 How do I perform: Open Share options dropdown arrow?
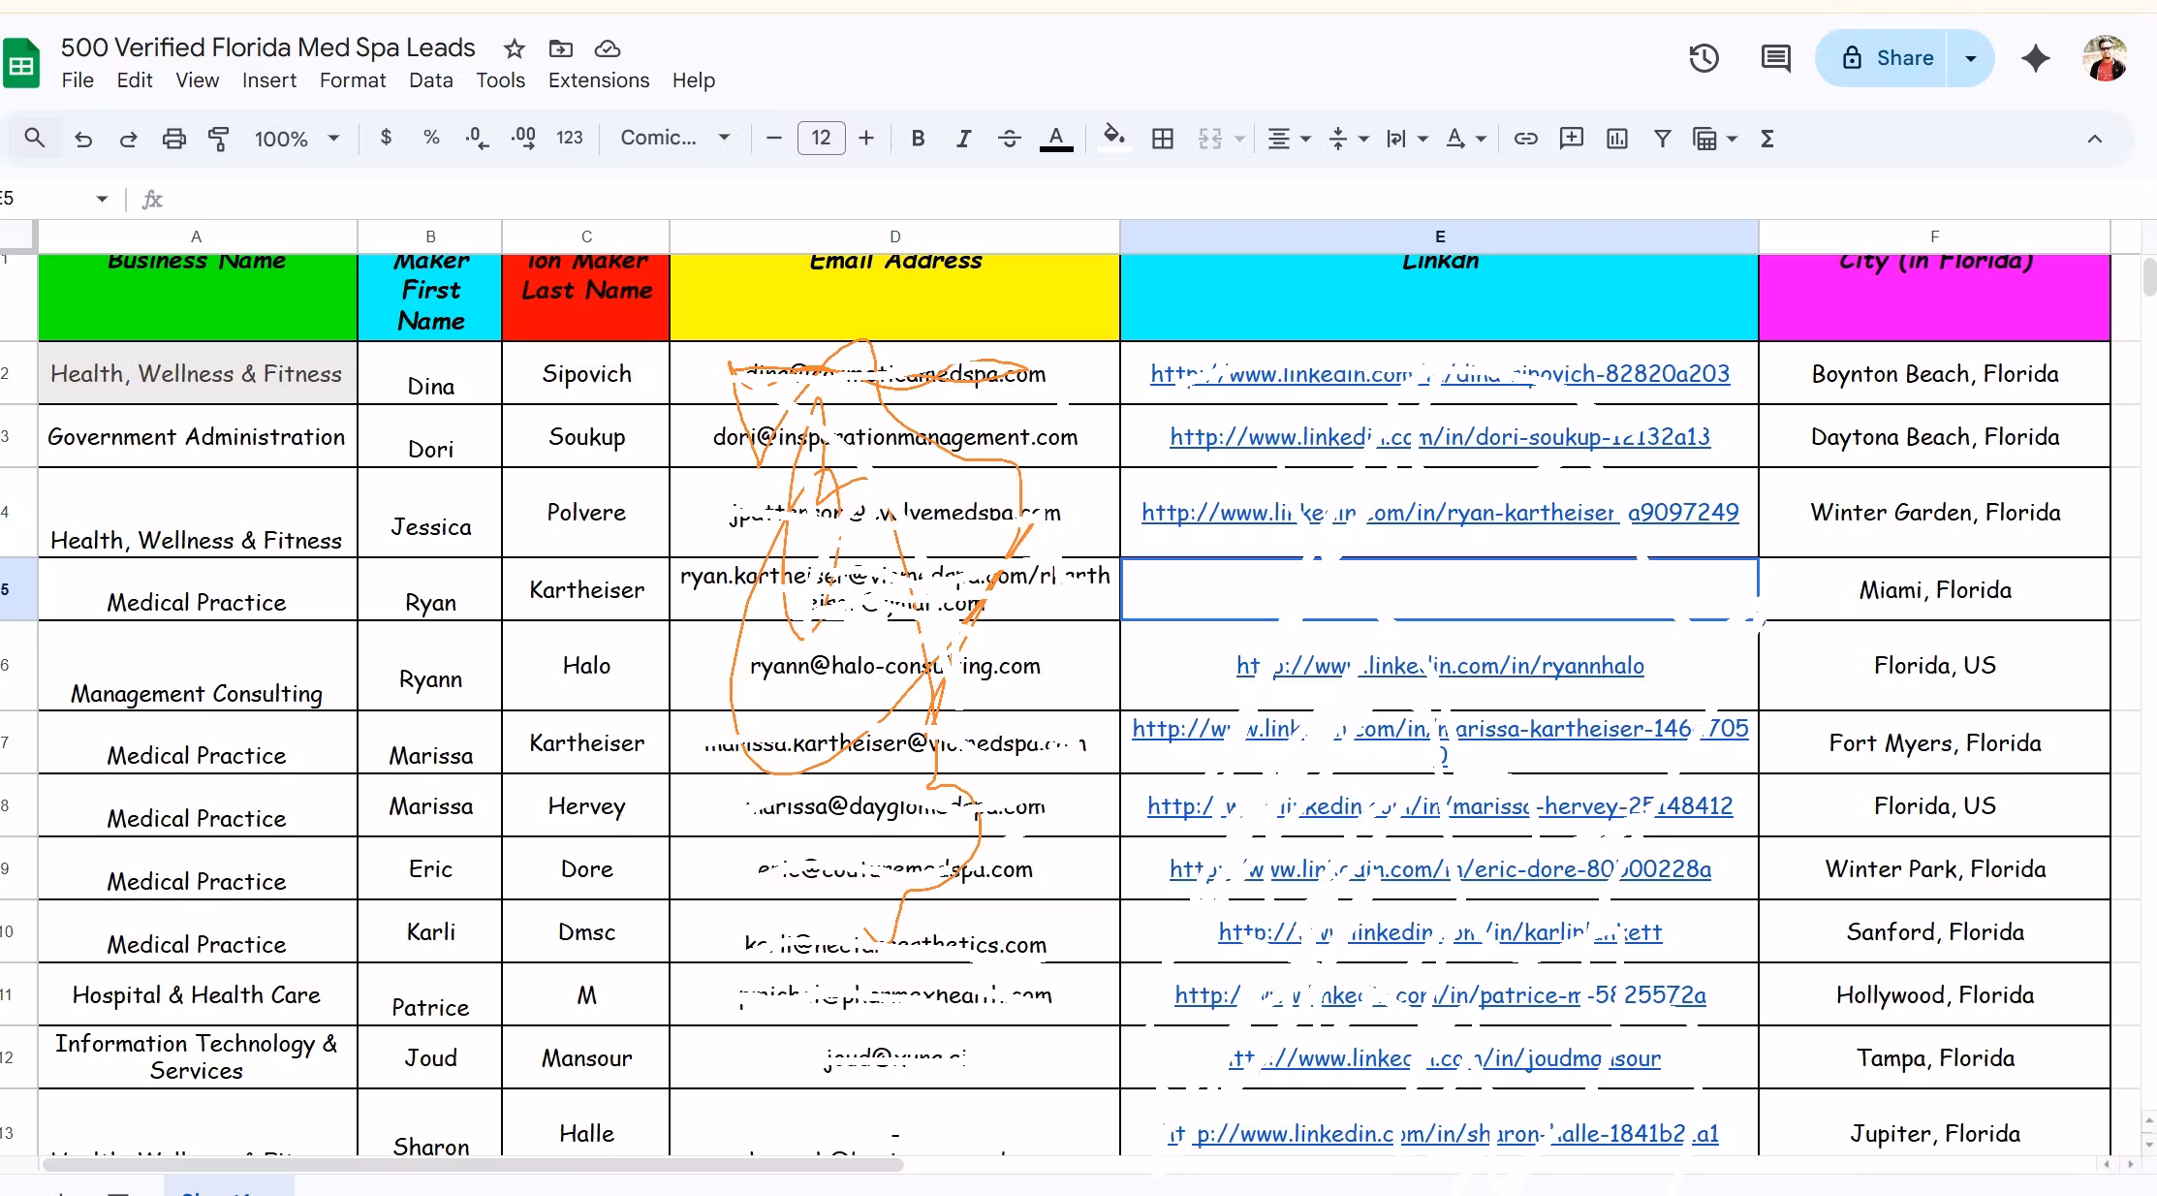click(1970, 58)
